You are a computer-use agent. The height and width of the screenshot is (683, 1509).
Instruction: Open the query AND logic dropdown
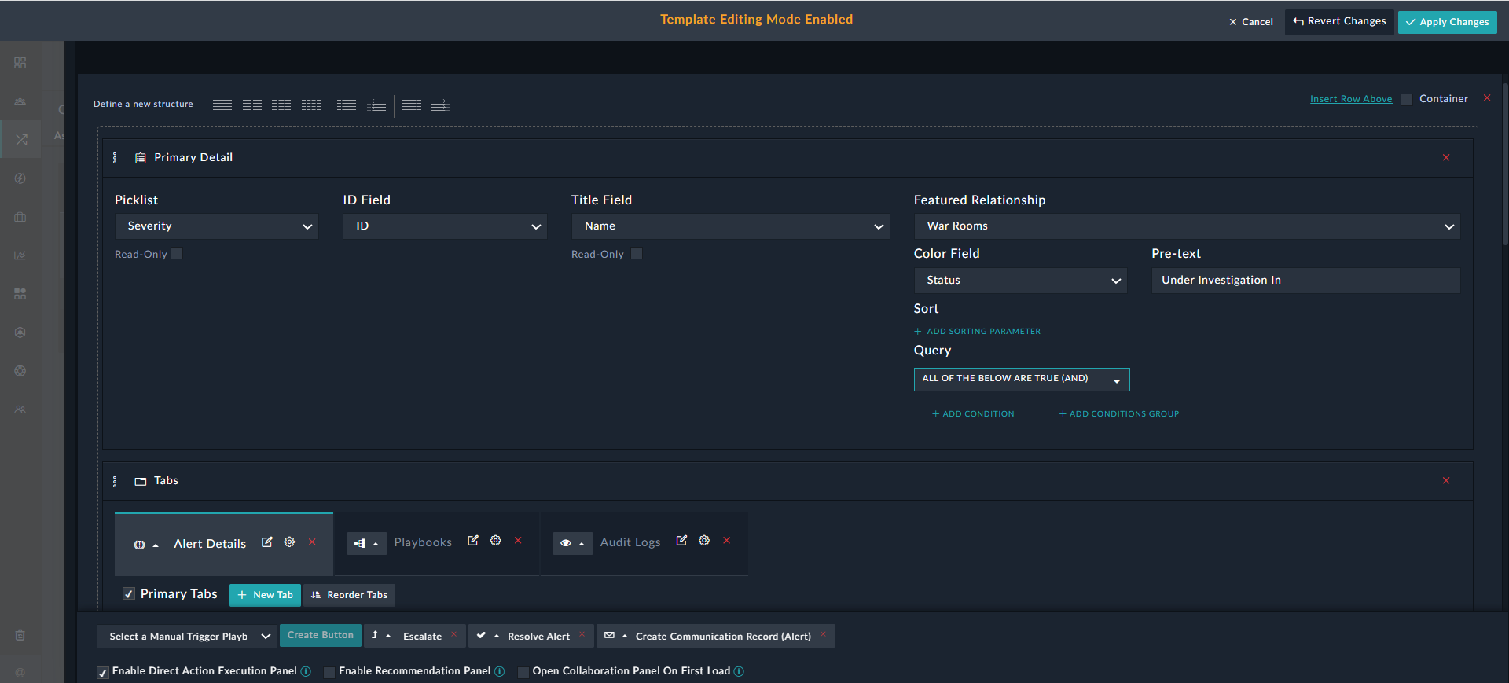click(x=1021, y=379)
